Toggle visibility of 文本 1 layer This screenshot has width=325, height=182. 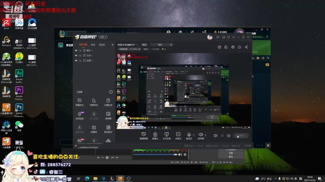tap(76, 55)
